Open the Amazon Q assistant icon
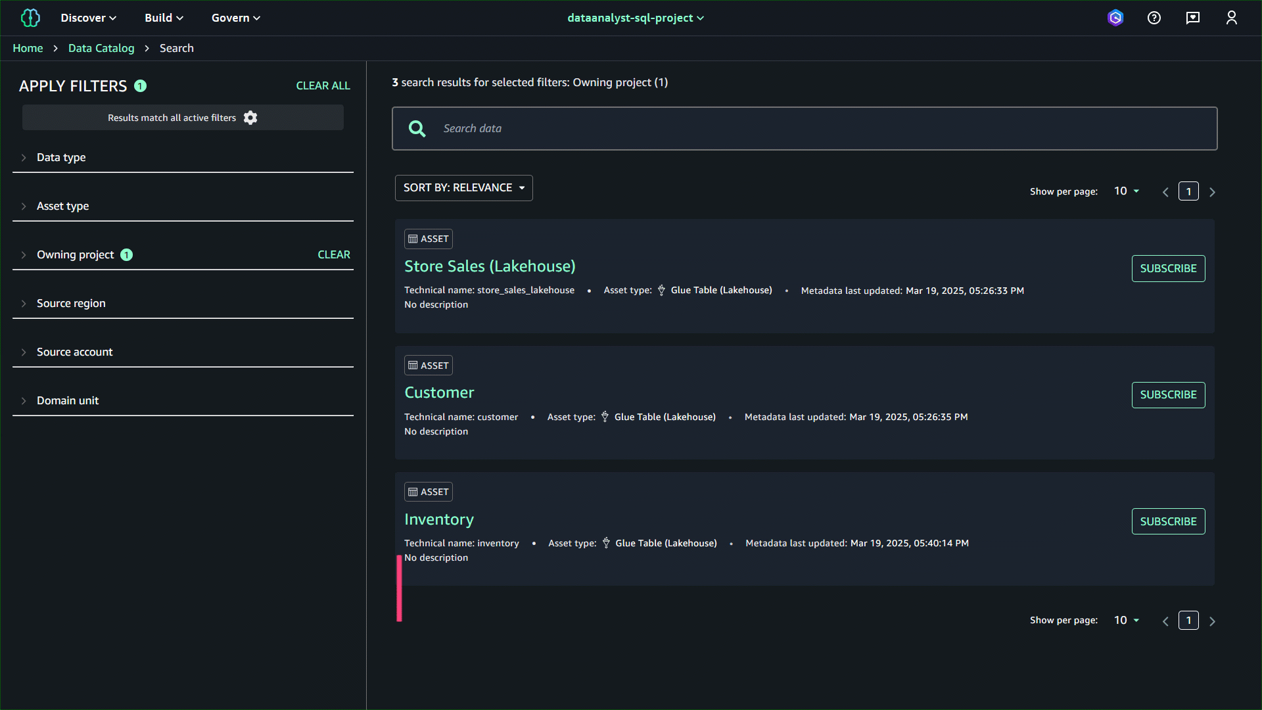This screenshot has height=710, width=1262. 1115,18
